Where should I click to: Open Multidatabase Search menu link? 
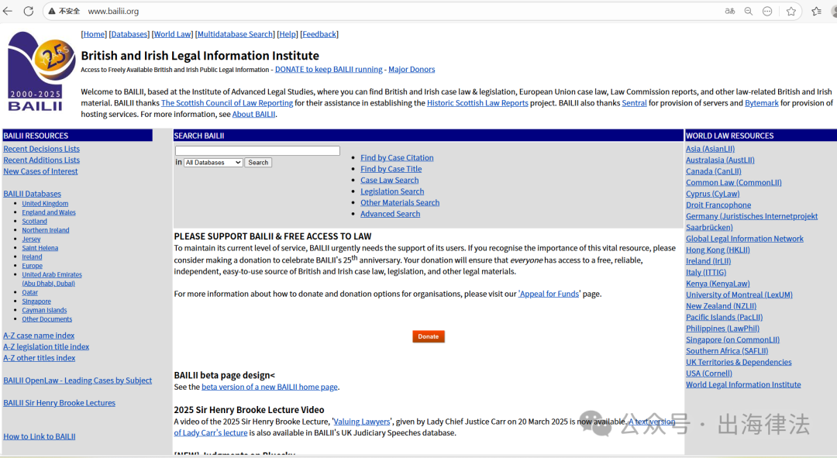[x=235, y=34]
